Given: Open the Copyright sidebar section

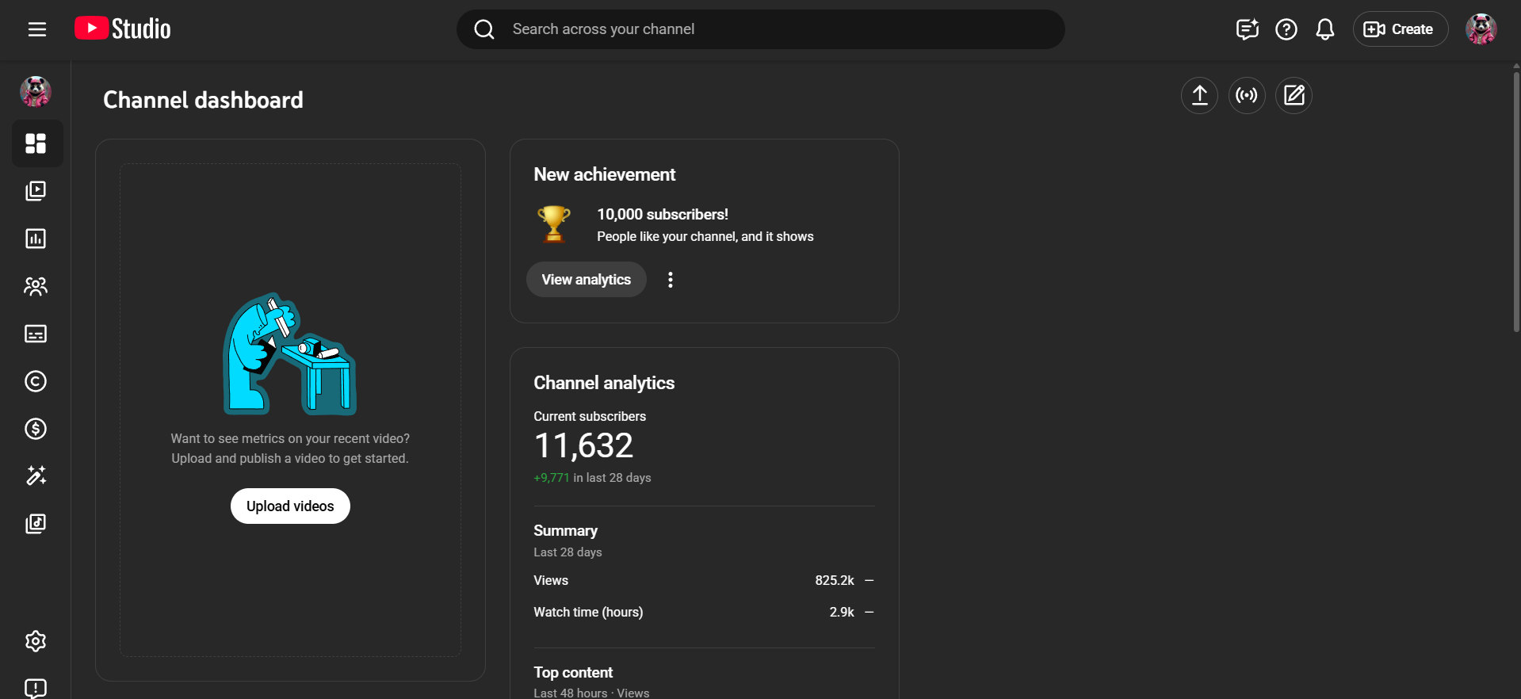Looking at the screenshot, I should click(36, 381).
